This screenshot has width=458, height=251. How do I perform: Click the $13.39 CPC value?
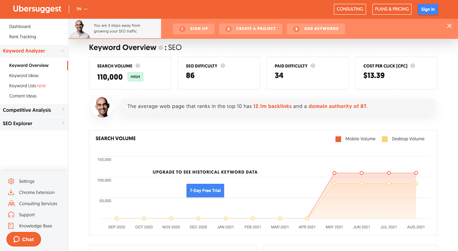tap(374, 76)
